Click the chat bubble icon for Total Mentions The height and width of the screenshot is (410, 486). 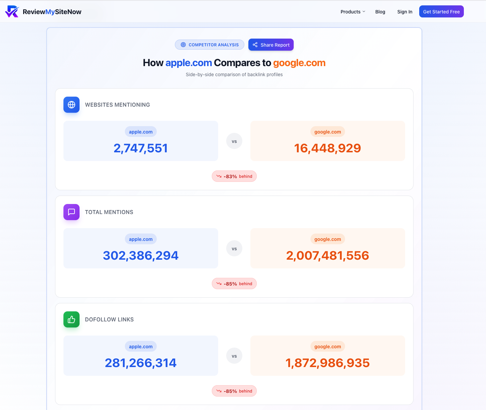71,212
